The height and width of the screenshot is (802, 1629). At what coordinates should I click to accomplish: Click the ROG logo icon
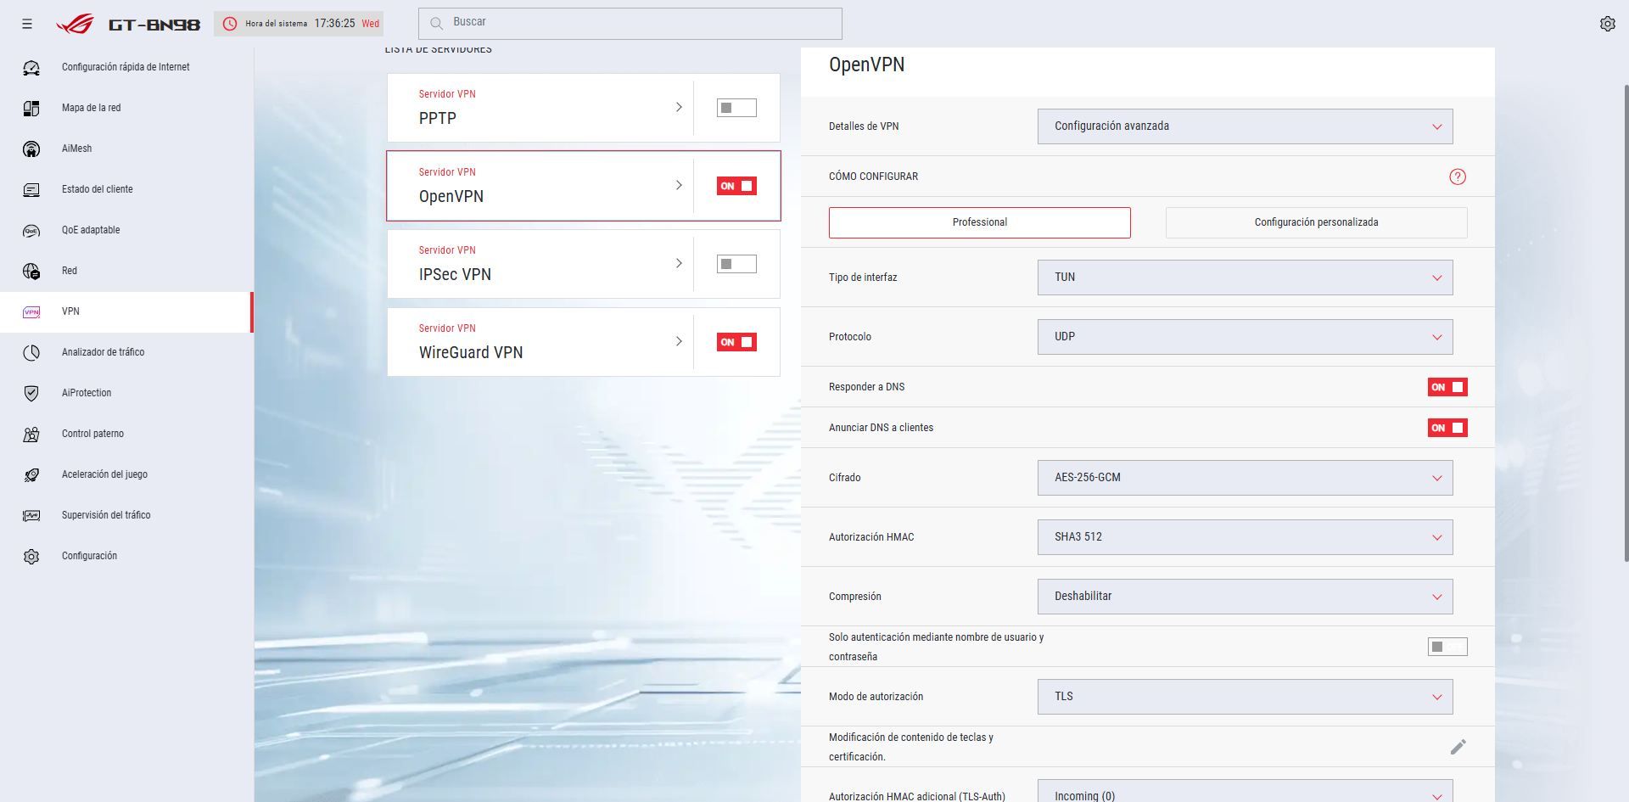[x=76, y=24]
